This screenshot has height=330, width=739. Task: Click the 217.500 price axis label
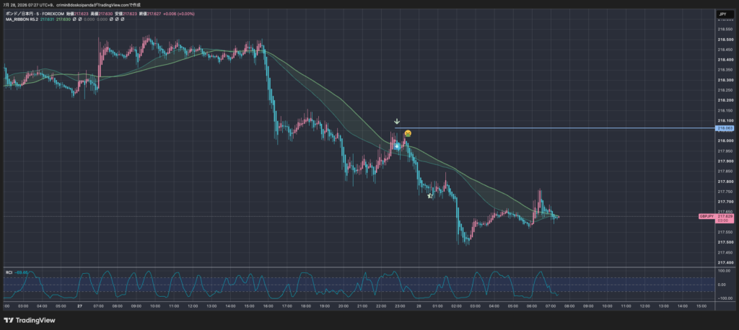click(725, 242)
